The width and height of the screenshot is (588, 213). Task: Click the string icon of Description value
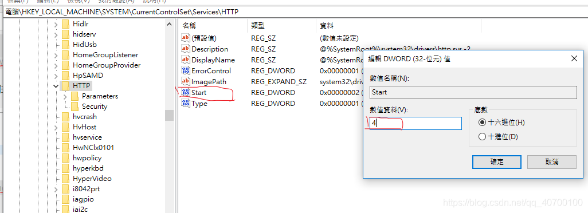(x=186, y=49)
